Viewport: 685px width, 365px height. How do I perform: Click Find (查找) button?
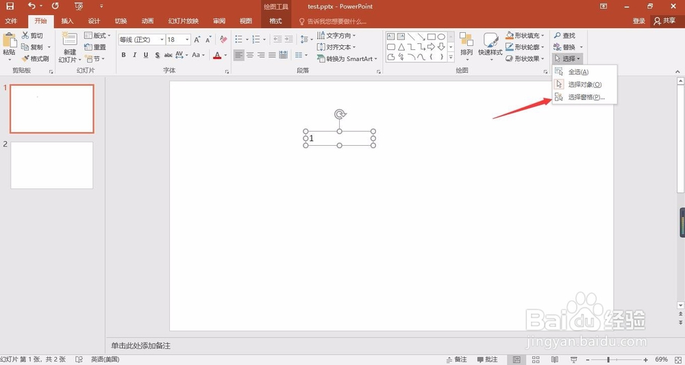click(x=564, y=36)
